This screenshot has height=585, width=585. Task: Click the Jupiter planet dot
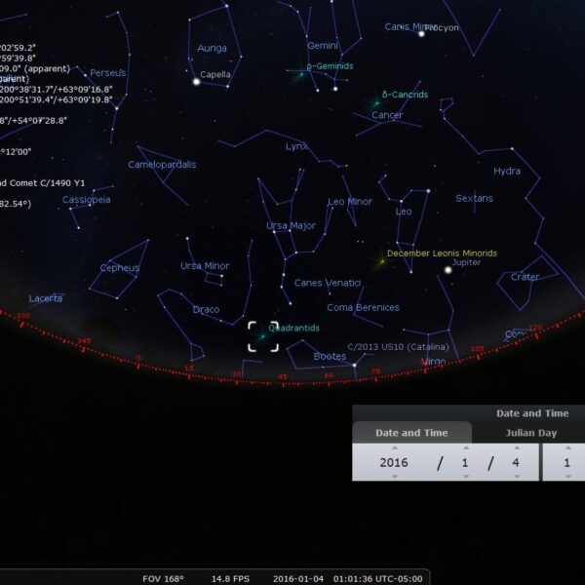448,270
